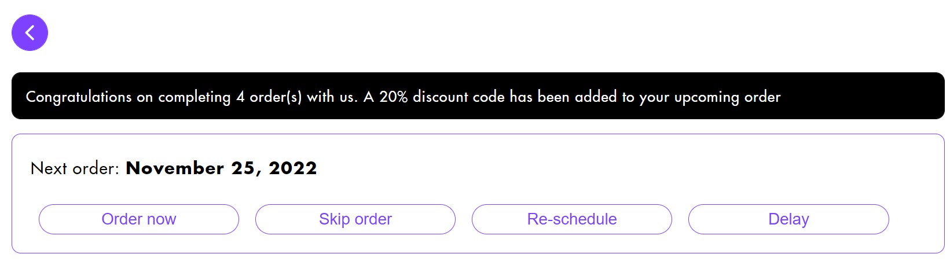Click the year 2022 in next order date
Viewport: 950px width, 265px height.
[293, 168]
